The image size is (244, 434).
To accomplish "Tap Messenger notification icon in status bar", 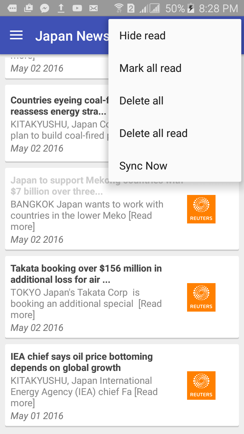I will [x=45, y=8].
